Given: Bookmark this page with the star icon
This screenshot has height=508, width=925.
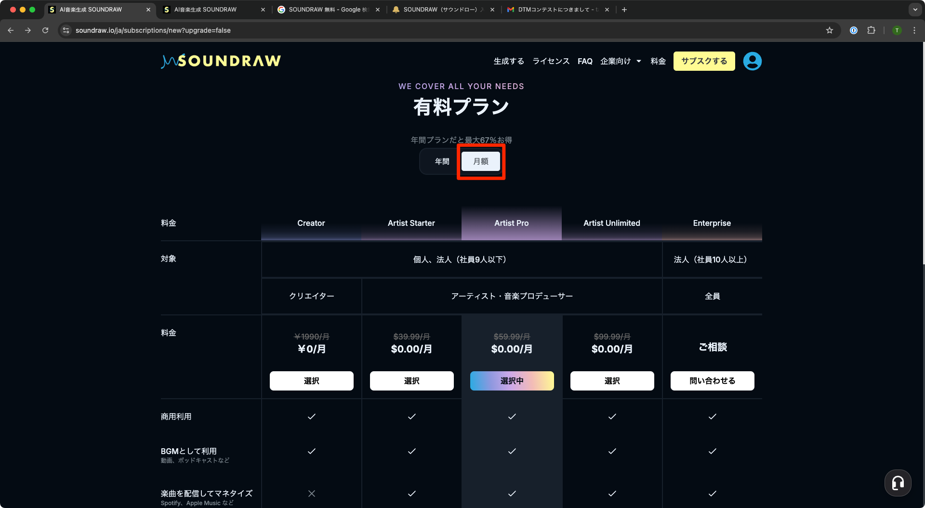Looking at the screenshot, I should [830, 30].
